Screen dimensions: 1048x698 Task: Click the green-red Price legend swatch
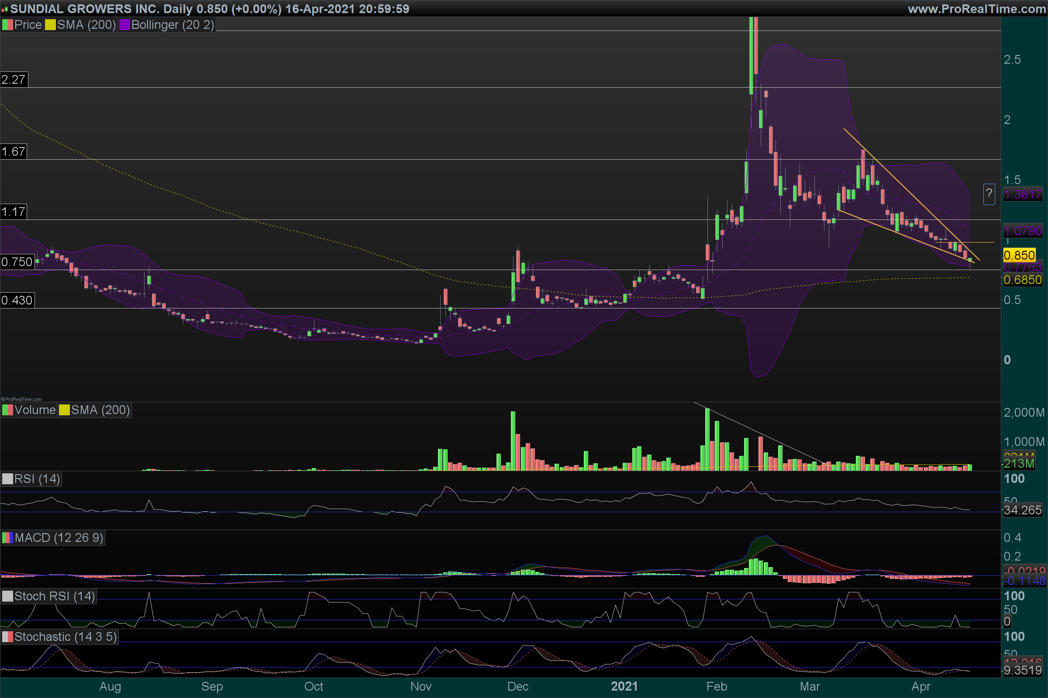[7, 25]
